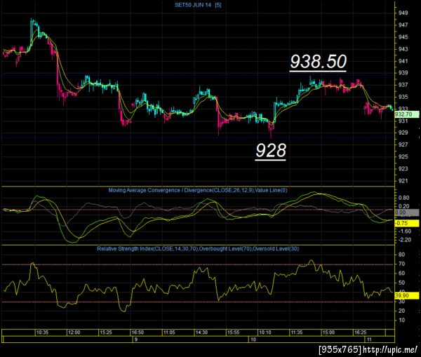This screenshot has width=421, height=357.
Task: Click the Moving Average Convergence / Divergence title
Action: click(198, 190)
